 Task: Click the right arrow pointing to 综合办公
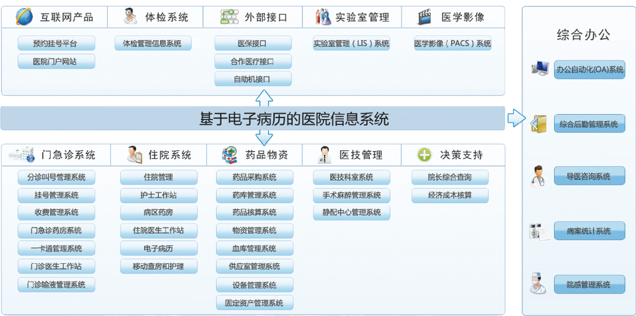[516, 118]
